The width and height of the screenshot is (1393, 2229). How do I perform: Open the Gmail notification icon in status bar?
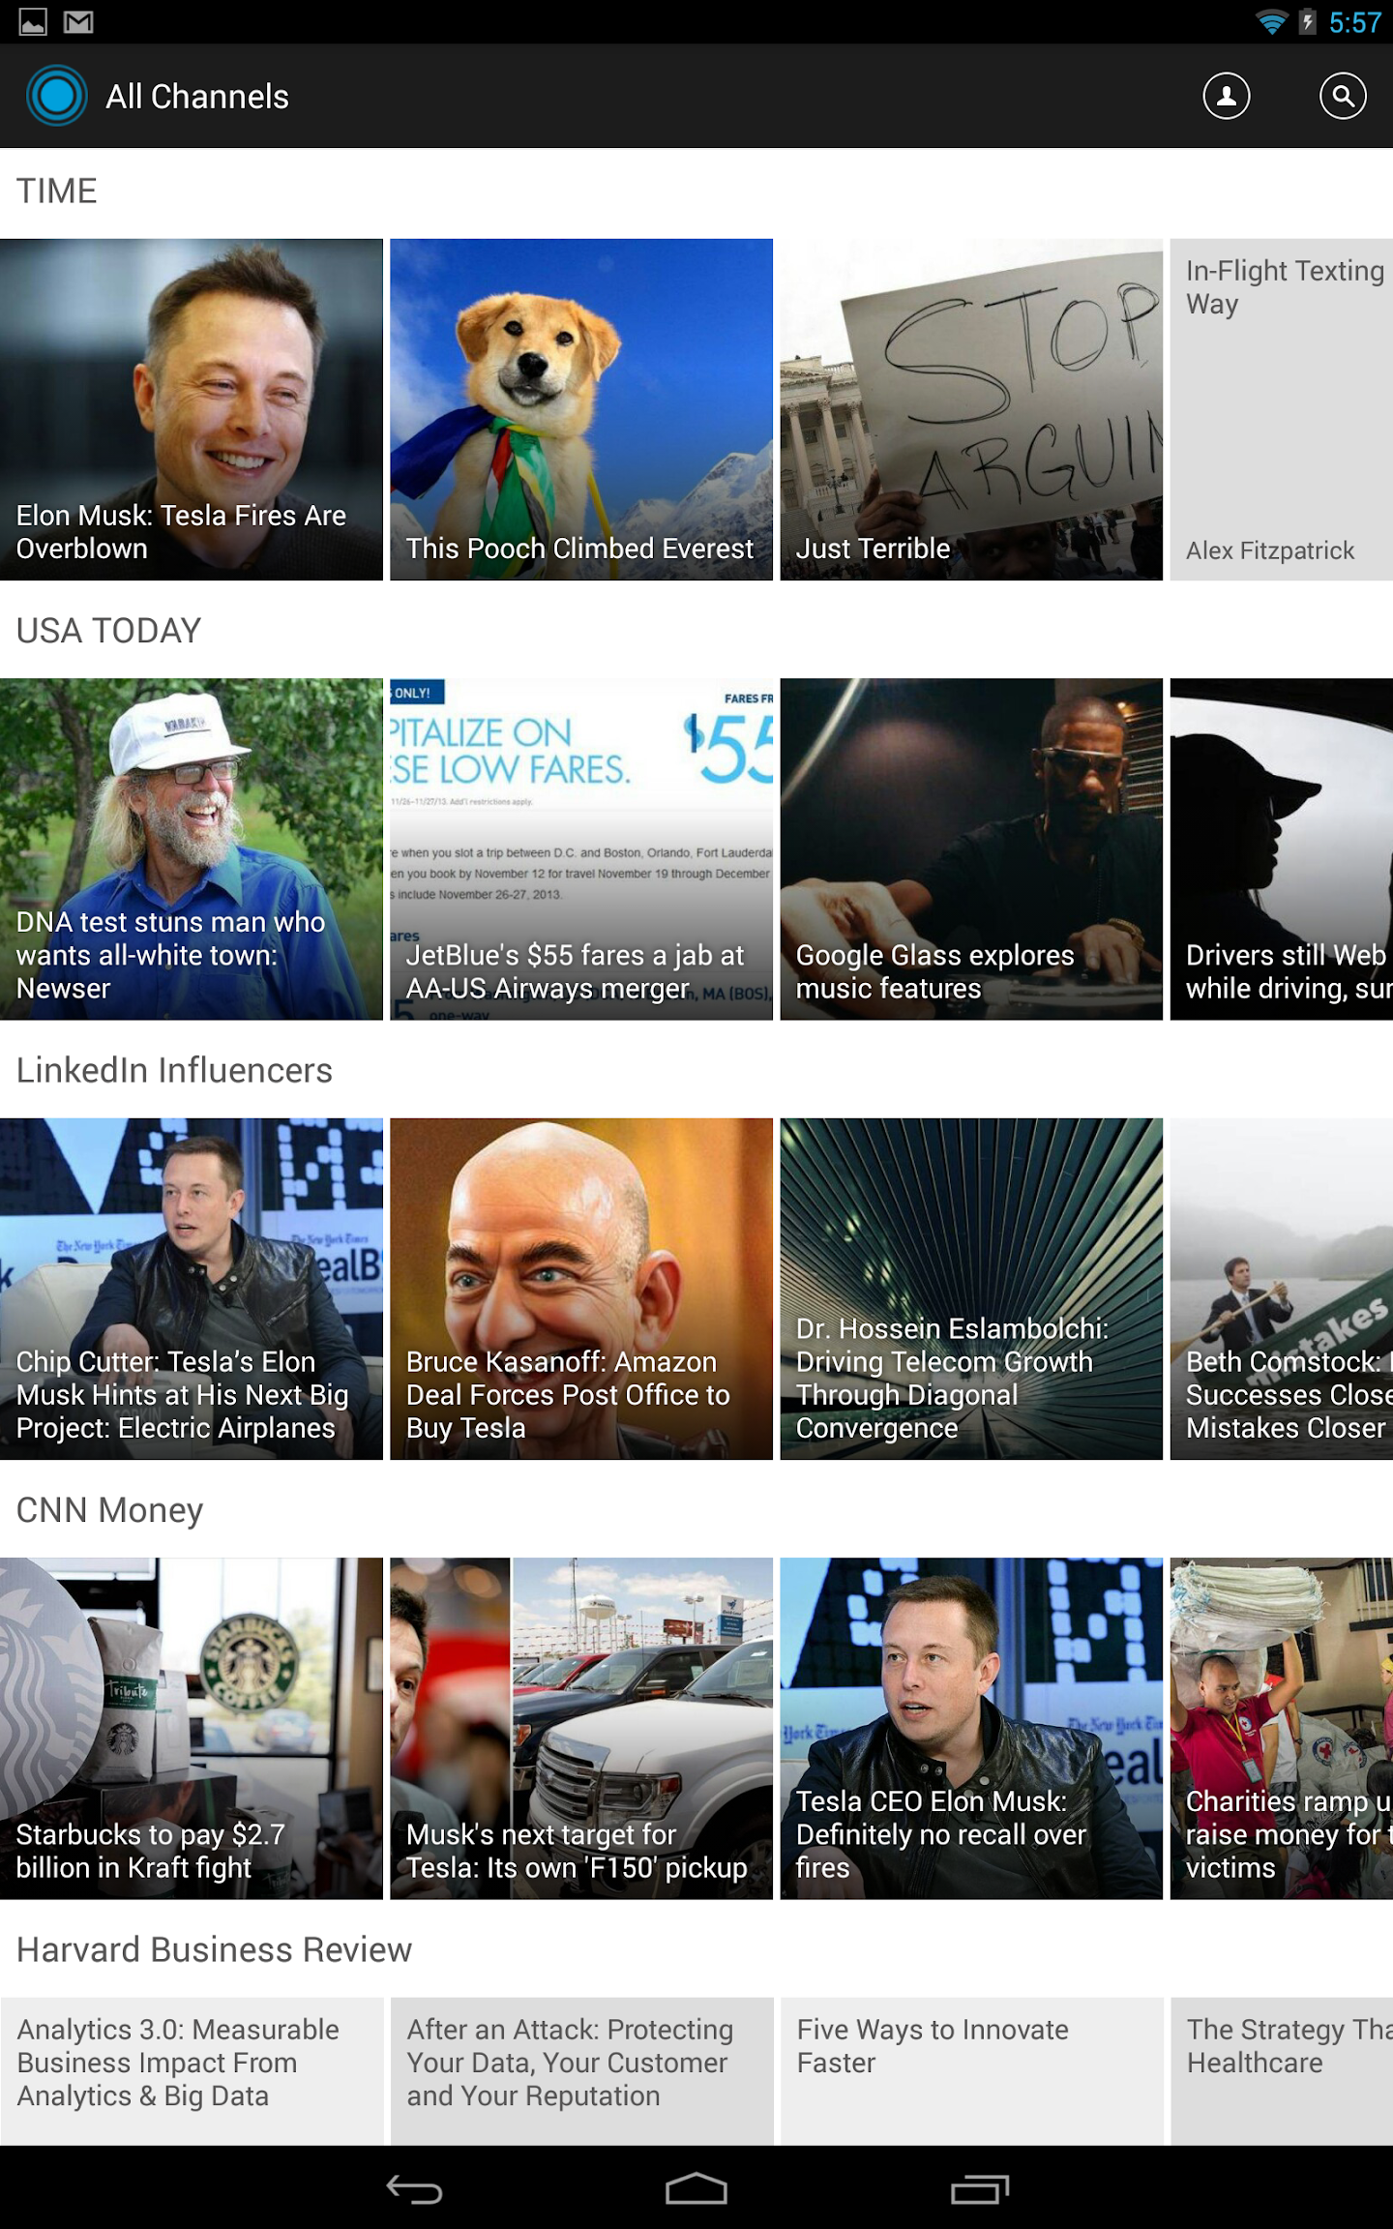click(x=78, y=21)
